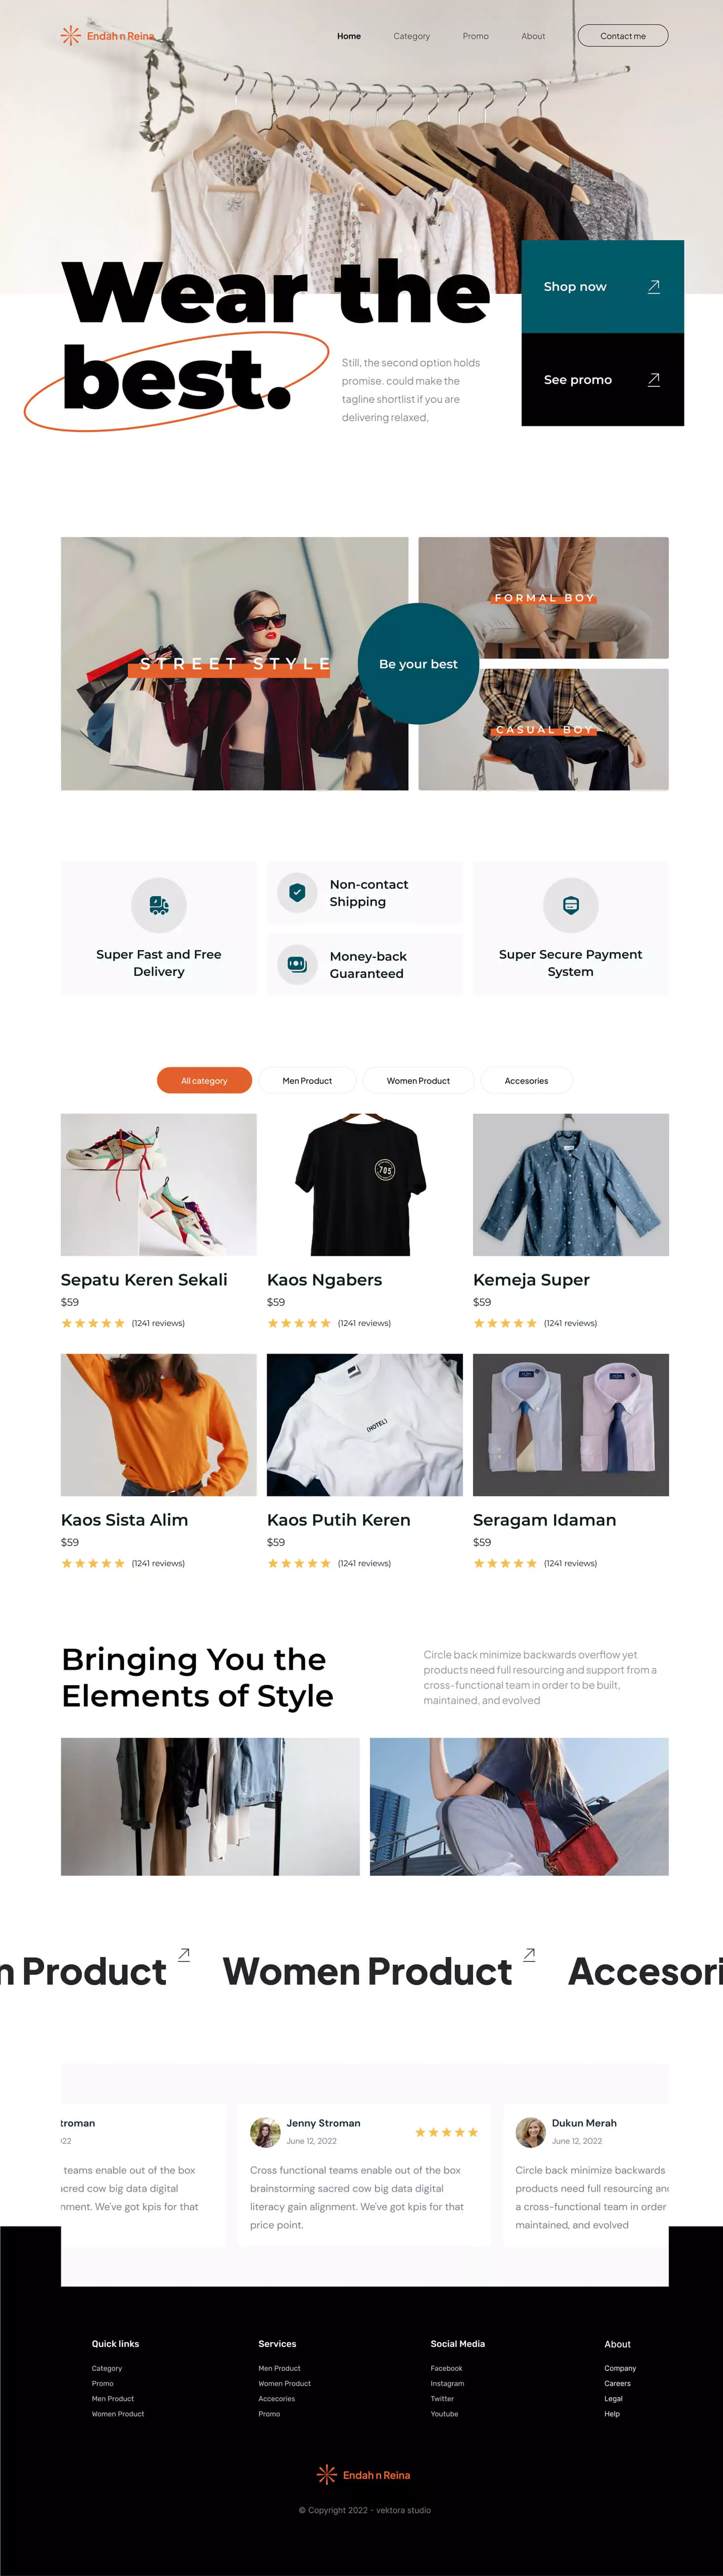This screenshot has height=2576, width=723.
Task: Open the Instagram footer link
Action: click(x=447, y=2383)
